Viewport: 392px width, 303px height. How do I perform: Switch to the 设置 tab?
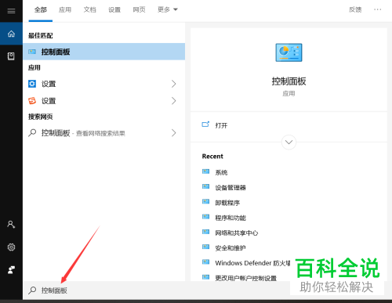(x=114, y=9)
